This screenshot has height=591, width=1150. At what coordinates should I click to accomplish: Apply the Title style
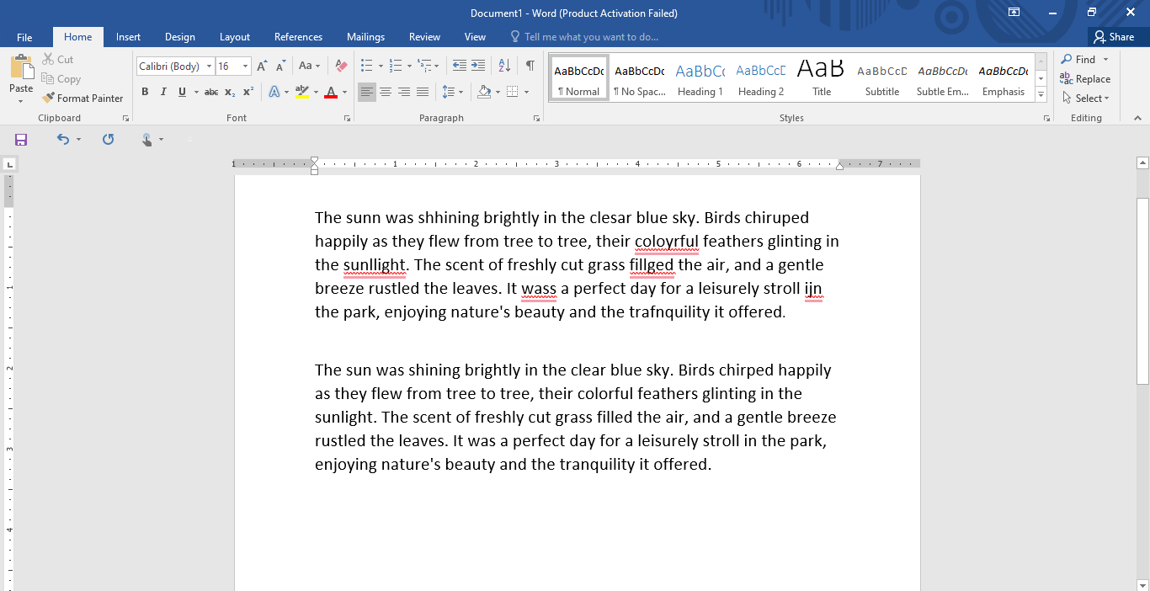point(821,78)
